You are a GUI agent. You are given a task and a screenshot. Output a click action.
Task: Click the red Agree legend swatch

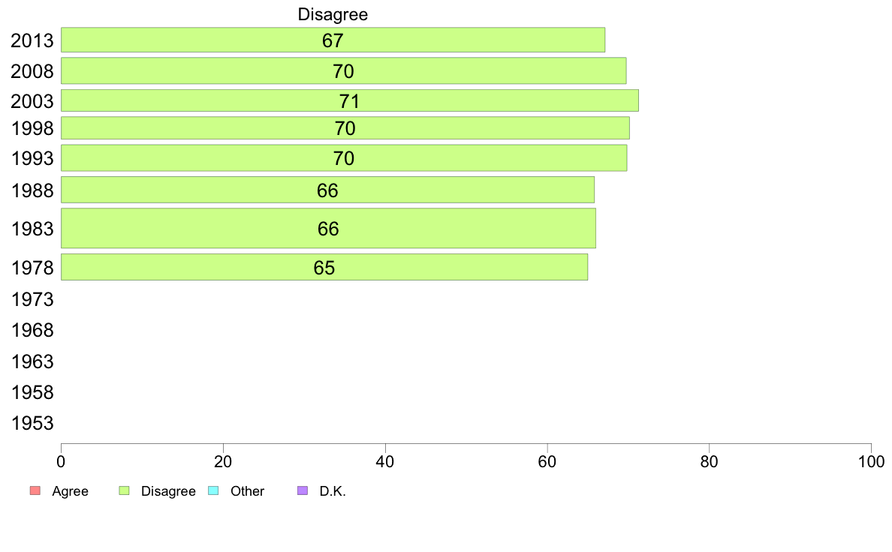(35, 490)
